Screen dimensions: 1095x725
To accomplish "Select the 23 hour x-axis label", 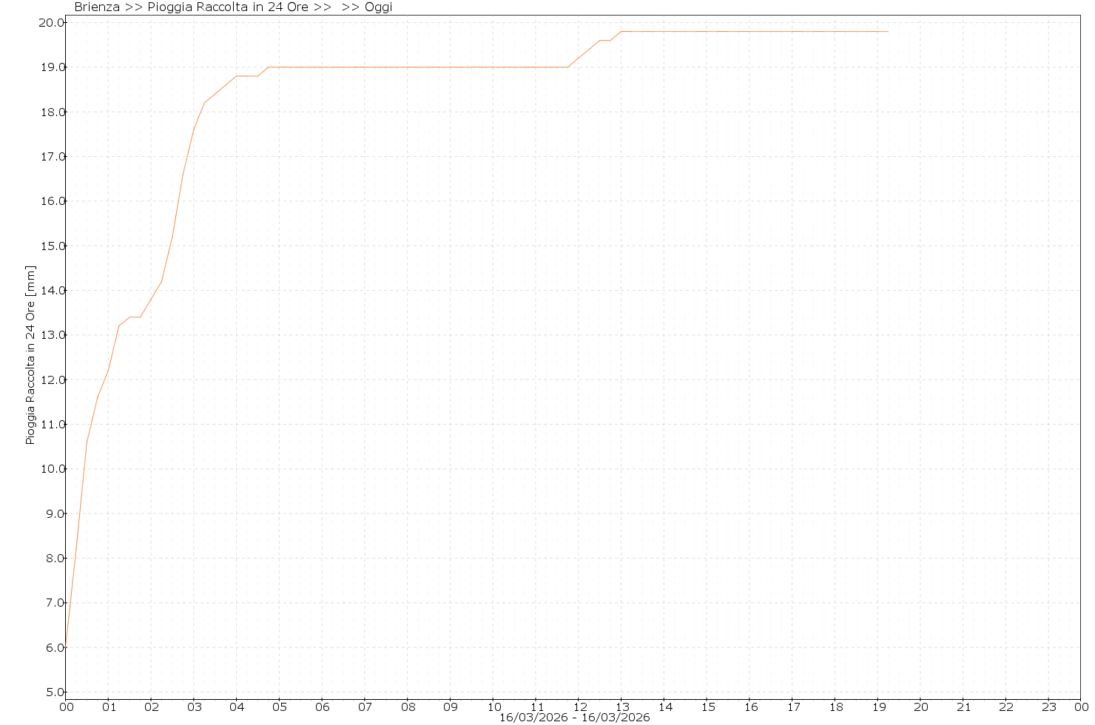I will pyautogui.click(x=1048, y=707).
